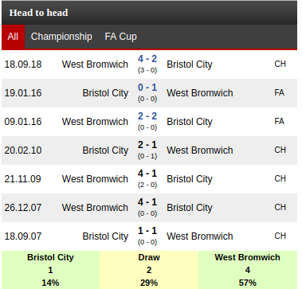Screen dimensions: 302x289
Task: Open the 2 - 1 result from 20.02.10
Action: pos(147,145)
